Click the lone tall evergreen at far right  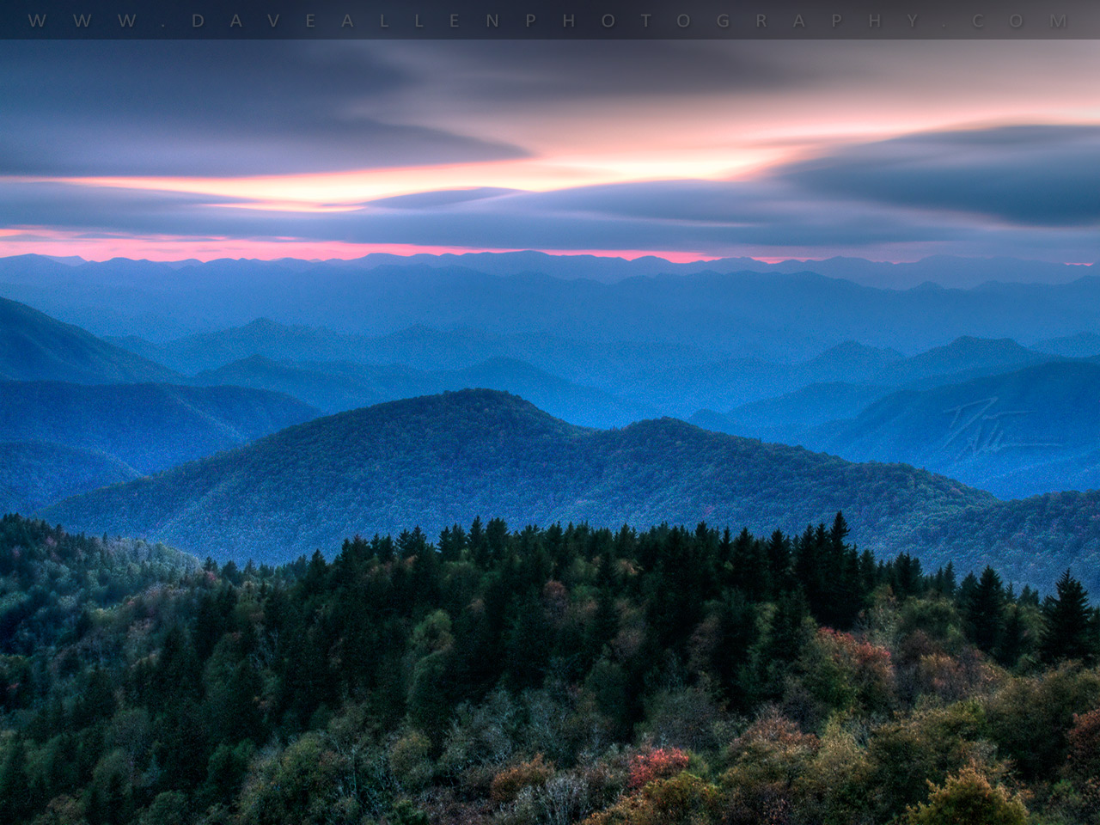point(1068,614)
